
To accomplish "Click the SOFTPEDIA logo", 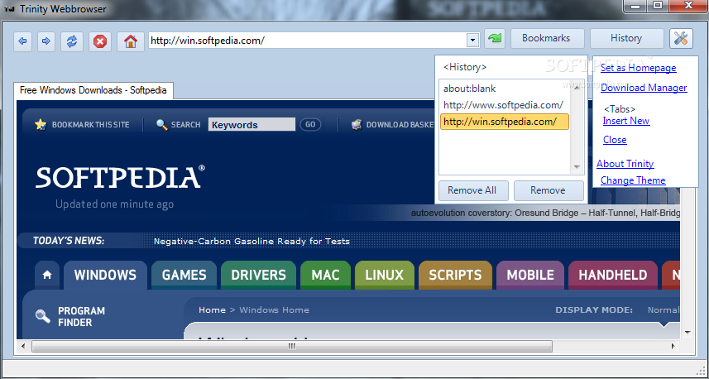I will 120,177.
